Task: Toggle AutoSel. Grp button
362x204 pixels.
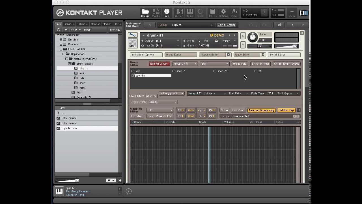Action: [286, 110]
